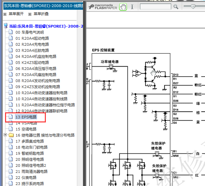Click the page icon of 07 R20A4风扇控制电路
This screenshot has height=186, width=205.
(x=11, y=74)
